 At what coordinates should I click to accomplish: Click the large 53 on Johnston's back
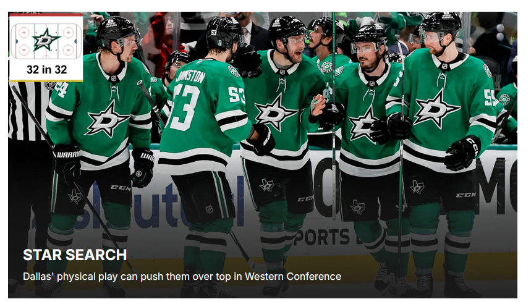[x=185, y=107]
